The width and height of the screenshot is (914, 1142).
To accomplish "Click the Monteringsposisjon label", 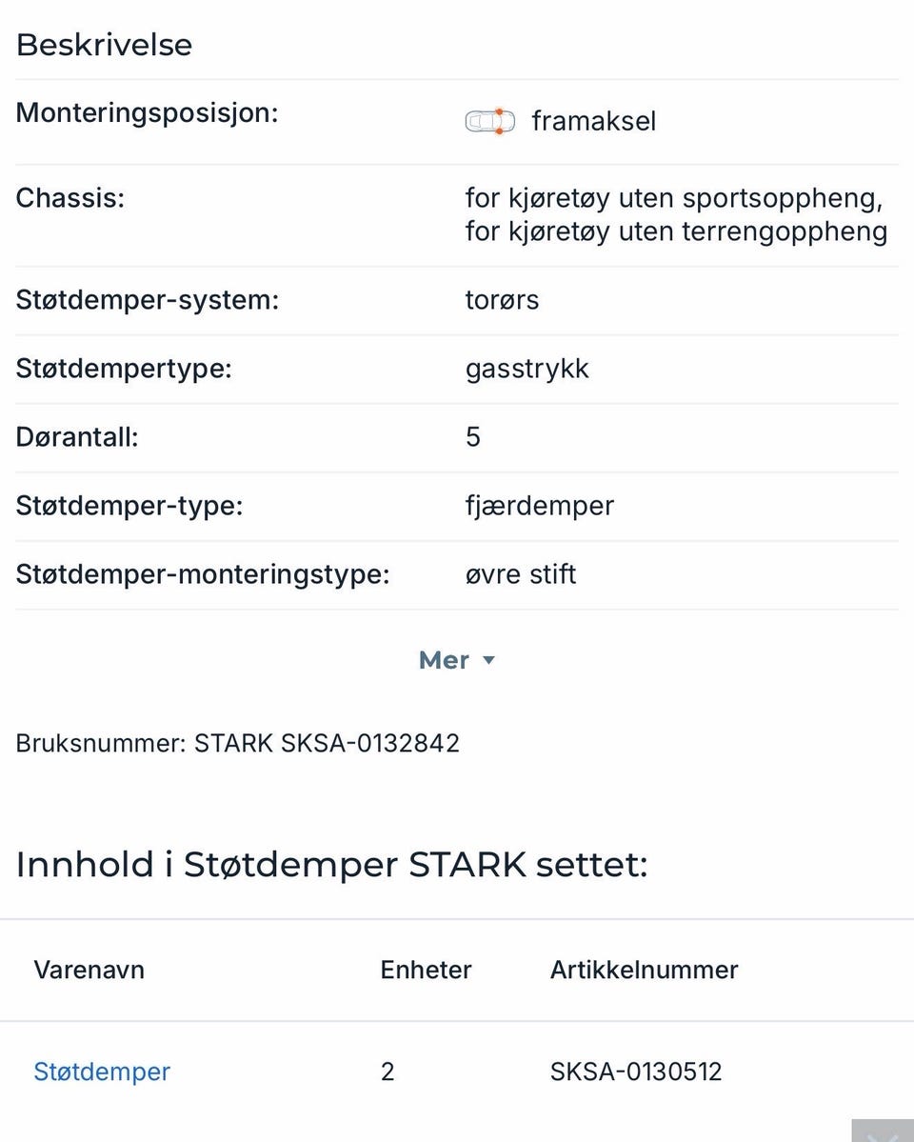I will pos(148,112).
